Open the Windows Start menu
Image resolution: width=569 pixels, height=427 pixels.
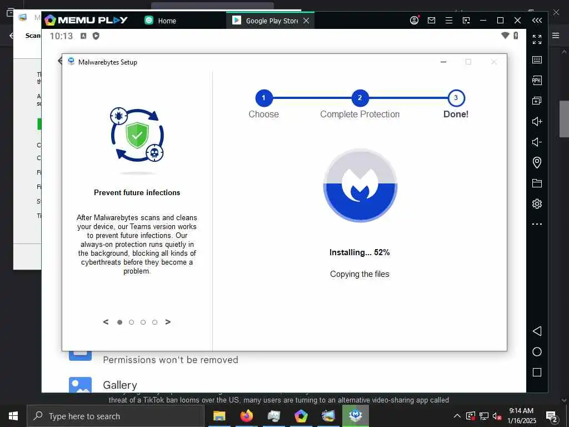pos(13,416)
